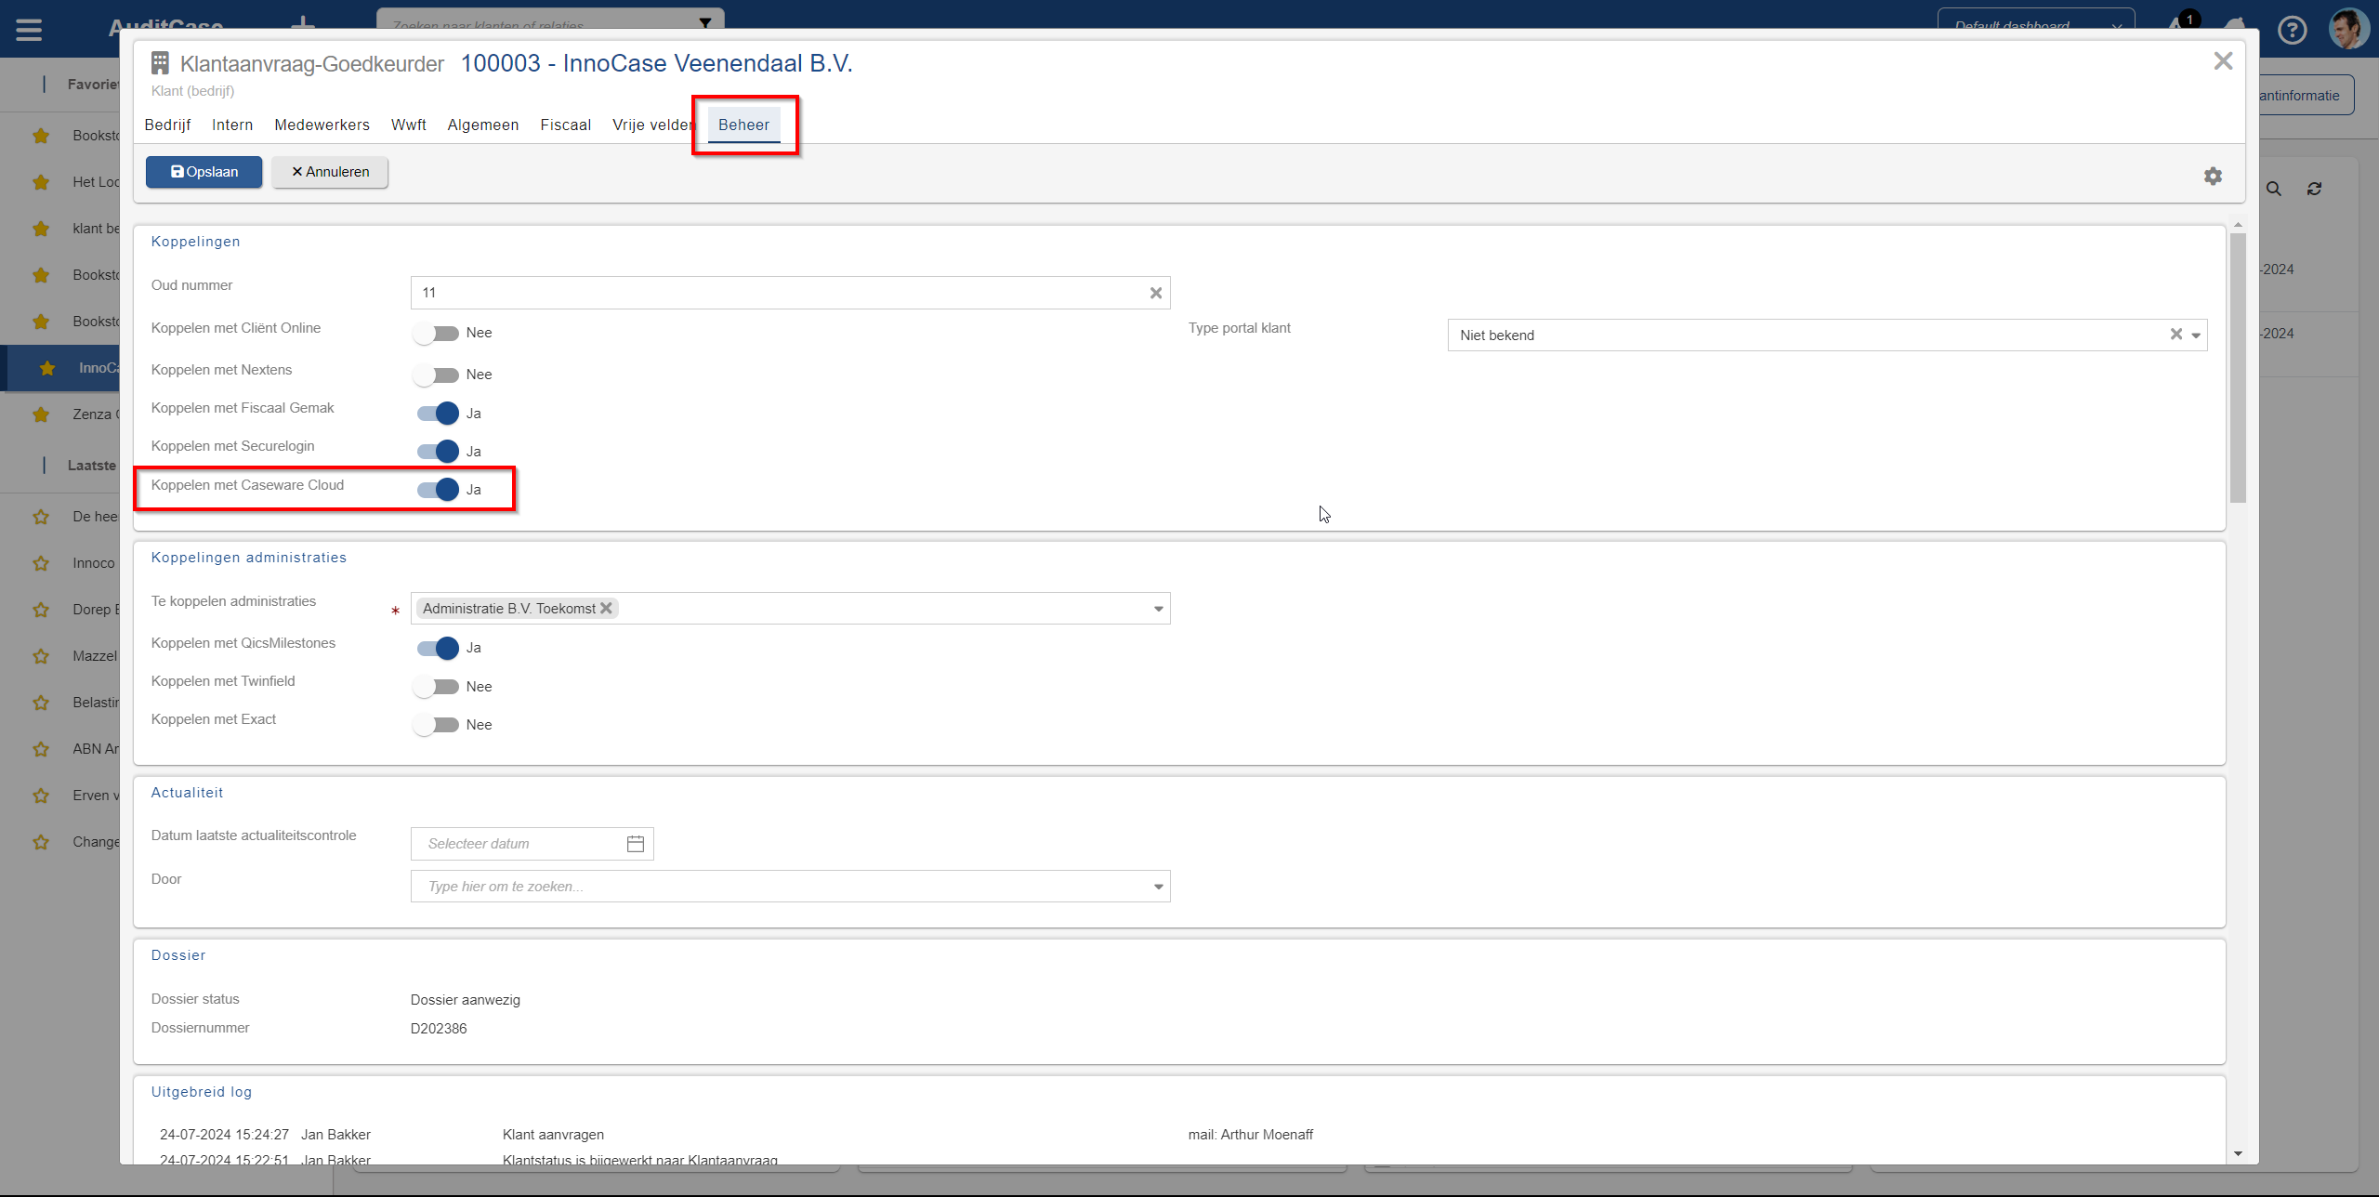Switch to the Fiscaal tab
This screenshot has width=2379, height=1197.
[566, 125]
